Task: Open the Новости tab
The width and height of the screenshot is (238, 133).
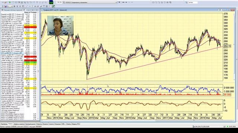Action: point(39,124)
